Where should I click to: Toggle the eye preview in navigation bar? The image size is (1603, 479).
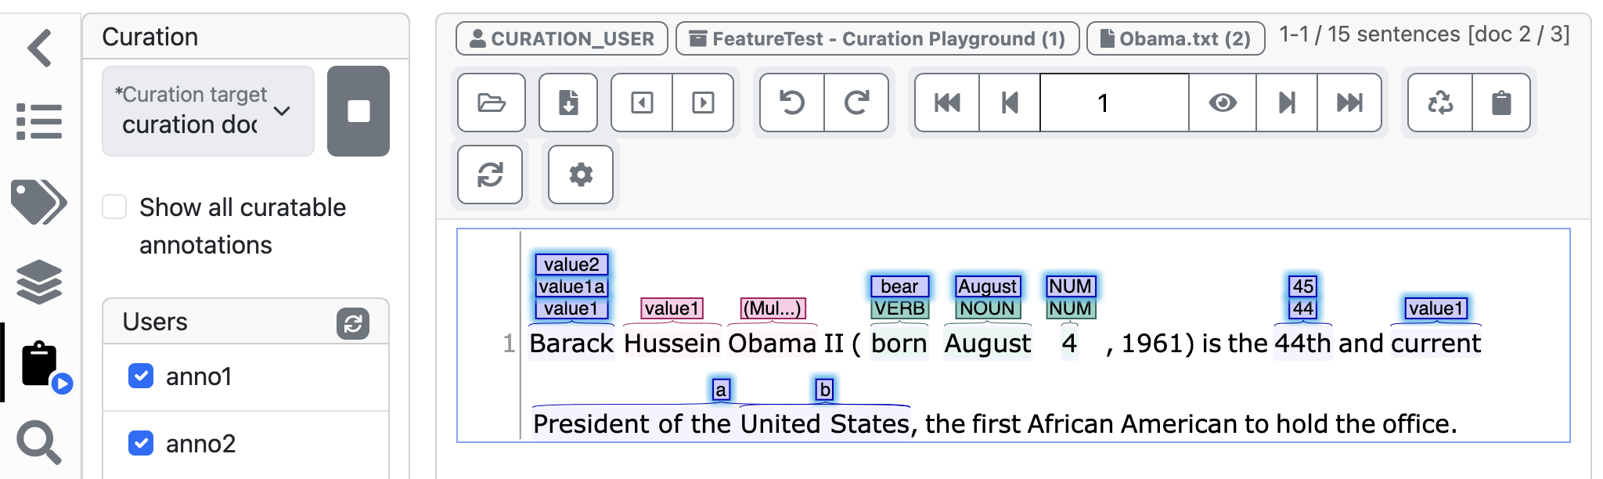(1223, 103)
